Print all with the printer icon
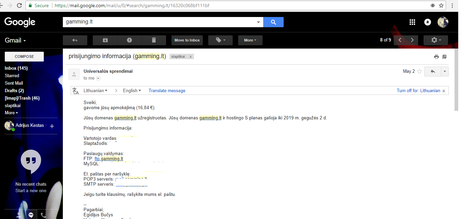The image size is (464, 219). [436, 57]
